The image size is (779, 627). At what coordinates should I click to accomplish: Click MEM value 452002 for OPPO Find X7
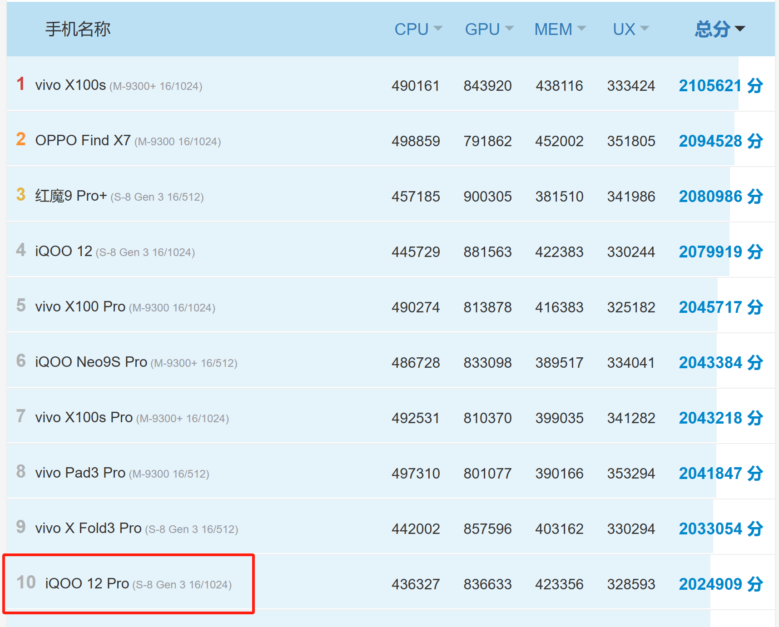[559, 141]
